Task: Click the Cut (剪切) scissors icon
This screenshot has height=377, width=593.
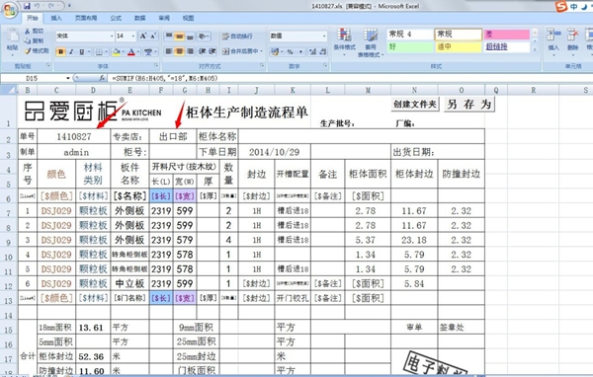Action: pos(28,31)
